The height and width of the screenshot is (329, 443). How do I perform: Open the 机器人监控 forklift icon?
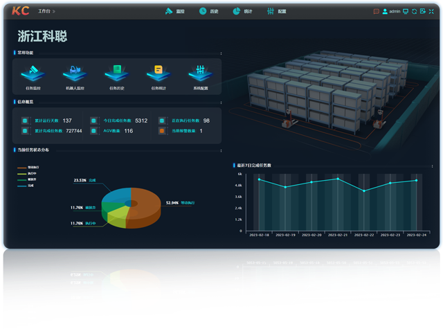(x=75, y=72)
